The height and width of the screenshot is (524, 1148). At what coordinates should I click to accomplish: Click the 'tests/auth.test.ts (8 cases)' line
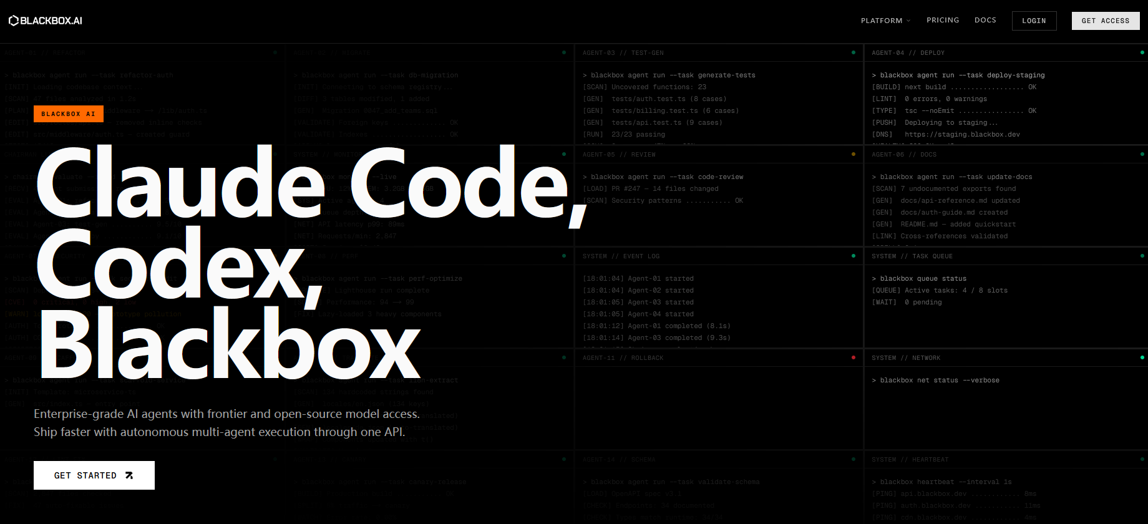coord(669,99)
